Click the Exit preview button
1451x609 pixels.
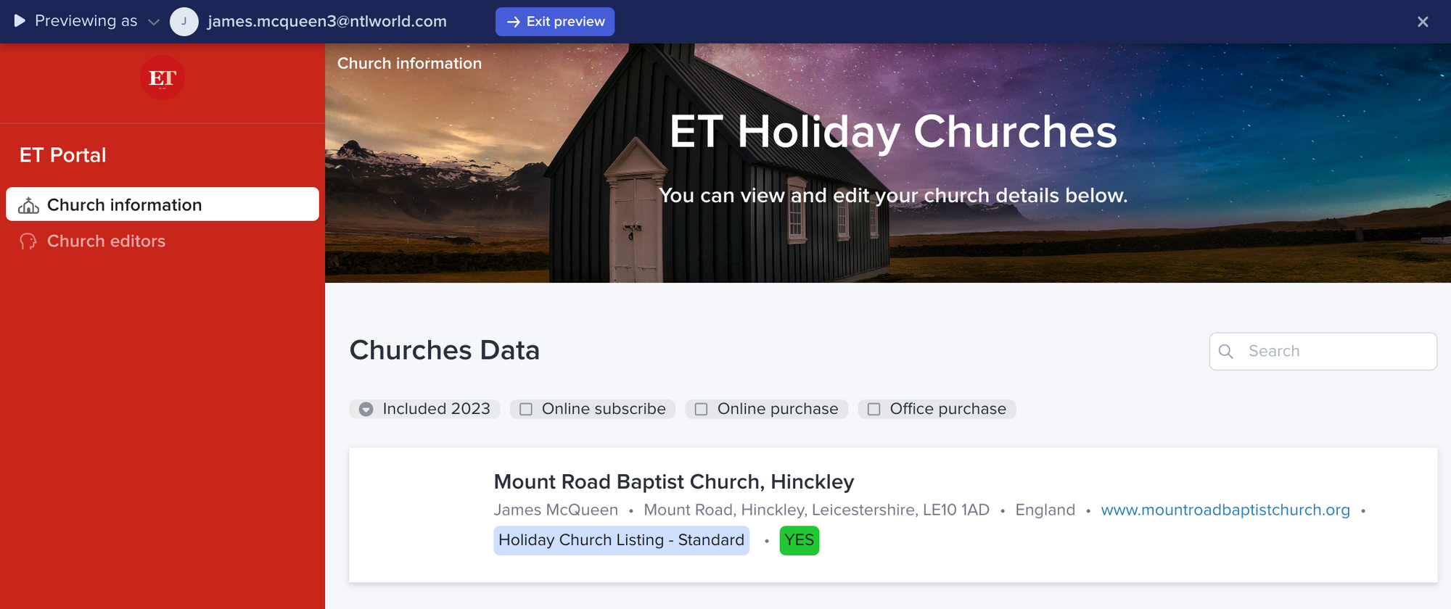point(555,22)
